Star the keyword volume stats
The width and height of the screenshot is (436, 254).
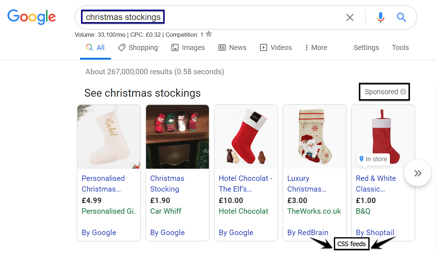209,34
